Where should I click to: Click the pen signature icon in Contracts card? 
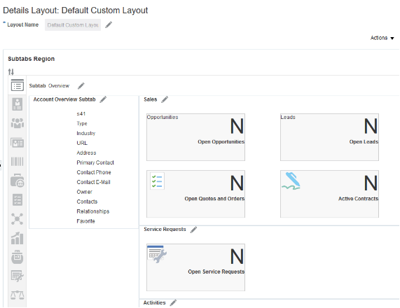click(291, 181)
